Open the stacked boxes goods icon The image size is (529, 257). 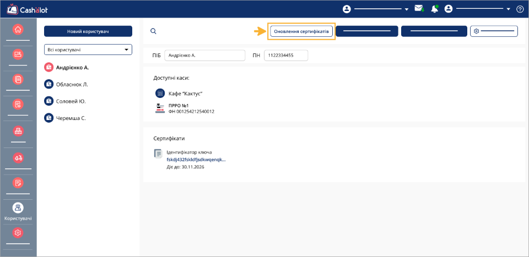coord(18,131)
